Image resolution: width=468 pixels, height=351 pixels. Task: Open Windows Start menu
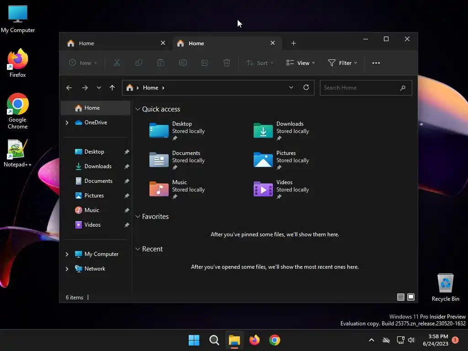click(x=194, y=340)
